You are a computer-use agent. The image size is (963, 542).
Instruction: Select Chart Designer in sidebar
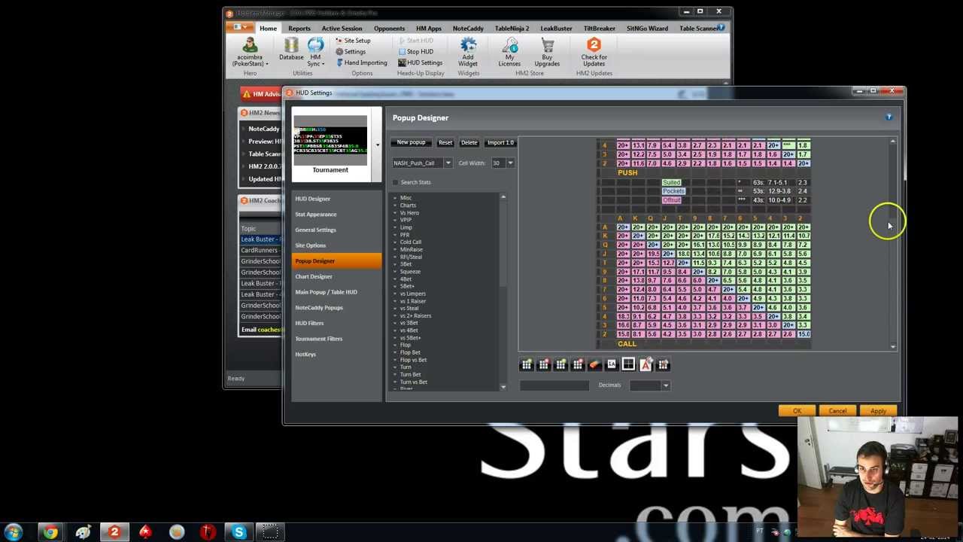[x=336, y=276]
